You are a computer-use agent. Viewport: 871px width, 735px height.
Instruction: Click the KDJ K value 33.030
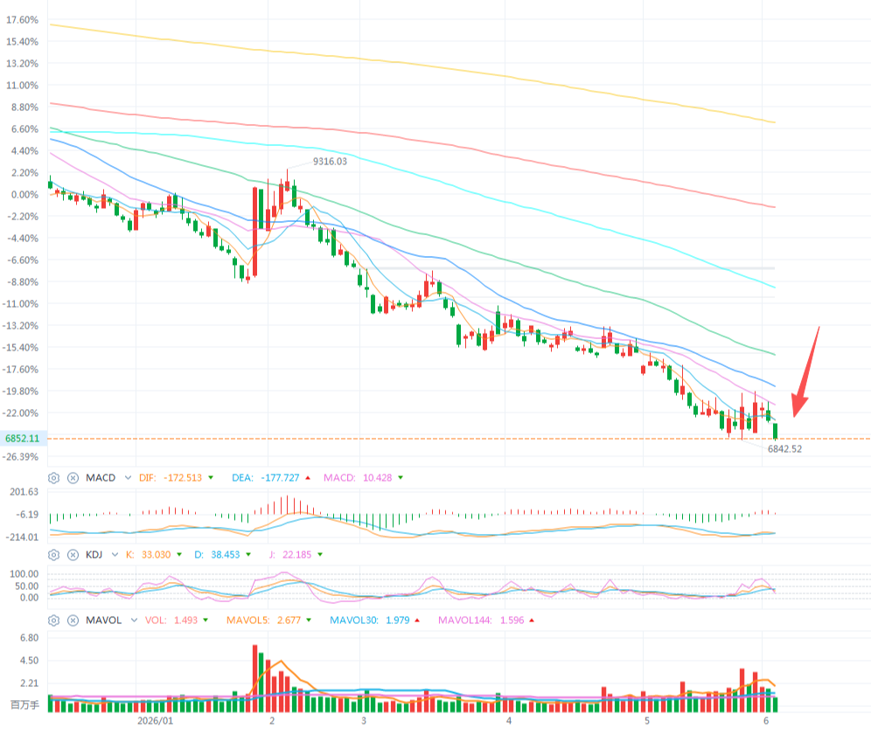coord(156,555)
